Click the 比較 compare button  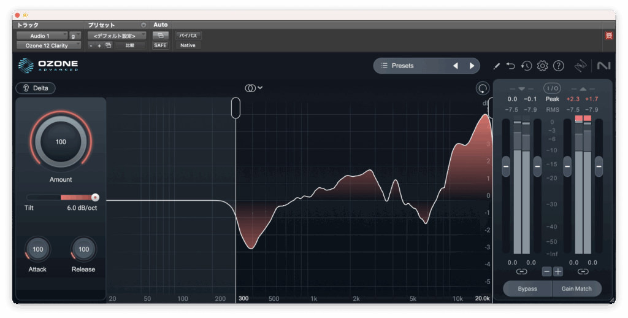tap(130, 45)
